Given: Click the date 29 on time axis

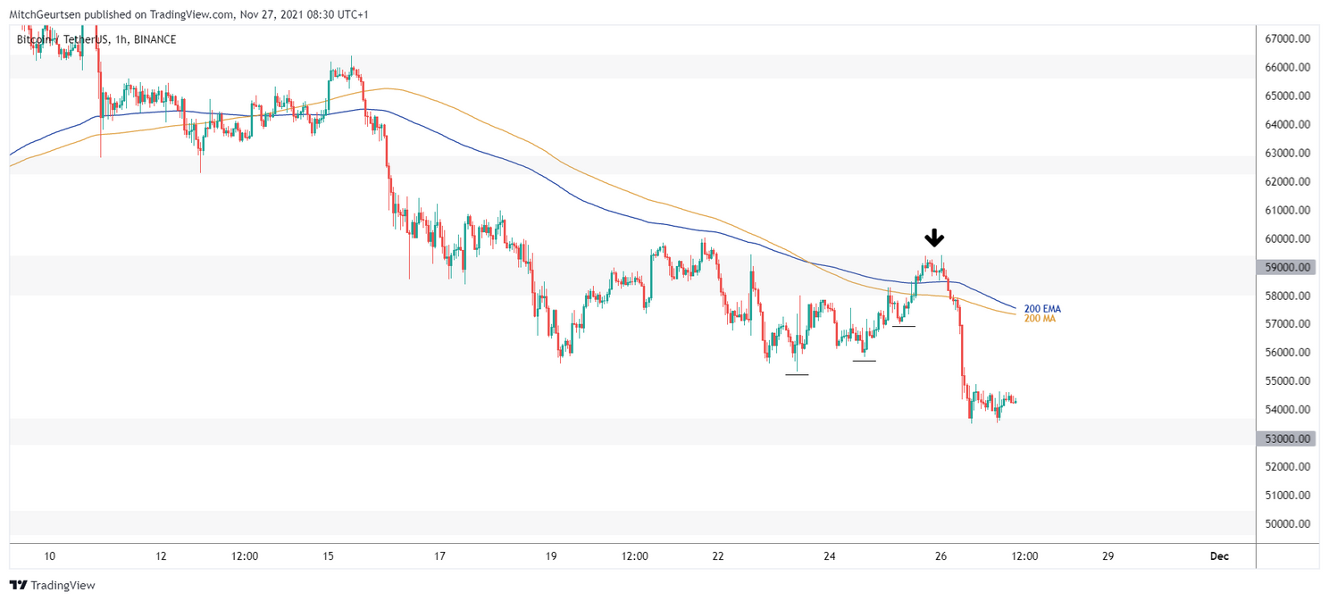Looking at the screenshot, I should [x=1108, y=556].
